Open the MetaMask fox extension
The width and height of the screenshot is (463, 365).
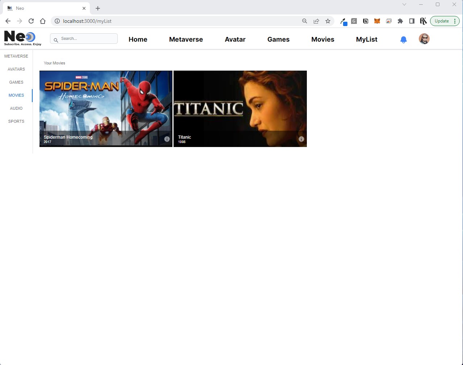click(377, 21)
